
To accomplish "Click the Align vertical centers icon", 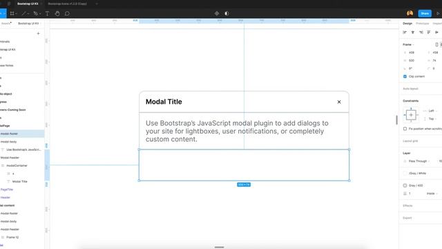I will pyautogui.click(x=436, y=33).
